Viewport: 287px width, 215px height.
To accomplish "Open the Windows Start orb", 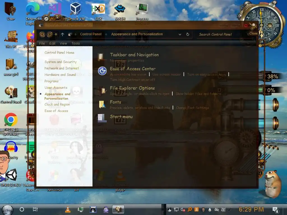I will click(7, 210).
